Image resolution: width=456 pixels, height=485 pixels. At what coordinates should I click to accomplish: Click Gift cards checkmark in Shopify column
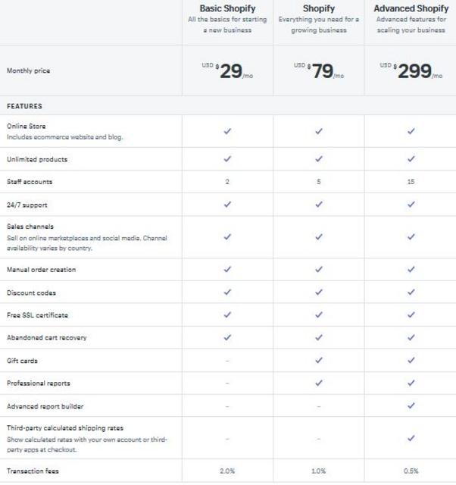(x=319, y=361)
